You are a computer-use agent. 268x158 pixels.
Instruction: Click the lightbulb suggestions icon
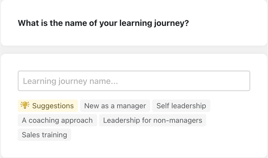coord(25,105)
